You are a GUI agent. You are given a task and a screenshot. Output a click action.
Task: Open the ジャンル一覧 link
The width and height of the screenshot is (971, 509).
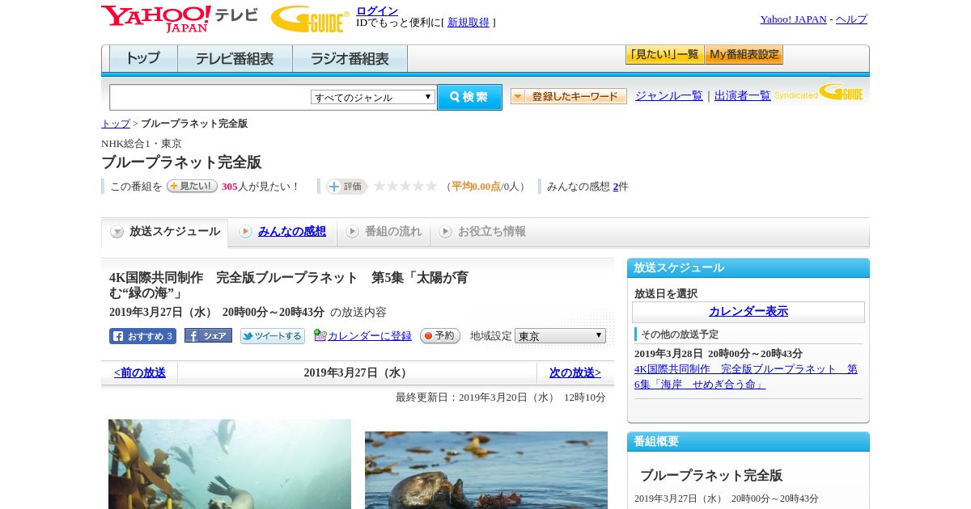tap(669, 96)
